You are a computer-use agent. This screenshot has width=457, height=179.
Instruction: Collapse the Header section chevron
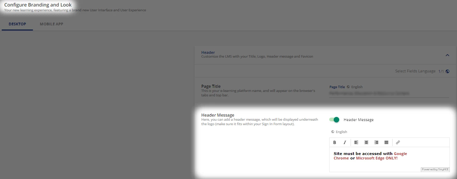[x=447, y=55]
